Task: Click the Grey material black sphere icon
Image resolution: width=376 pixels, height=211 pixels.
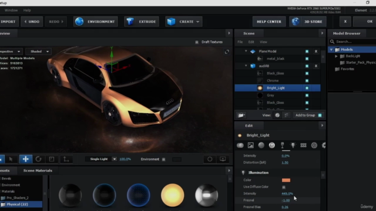Action: [x=260, y=95]
